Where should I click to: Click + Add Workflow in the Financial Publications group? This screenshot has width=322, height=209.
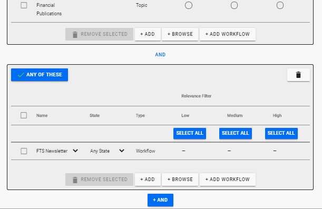228,34
